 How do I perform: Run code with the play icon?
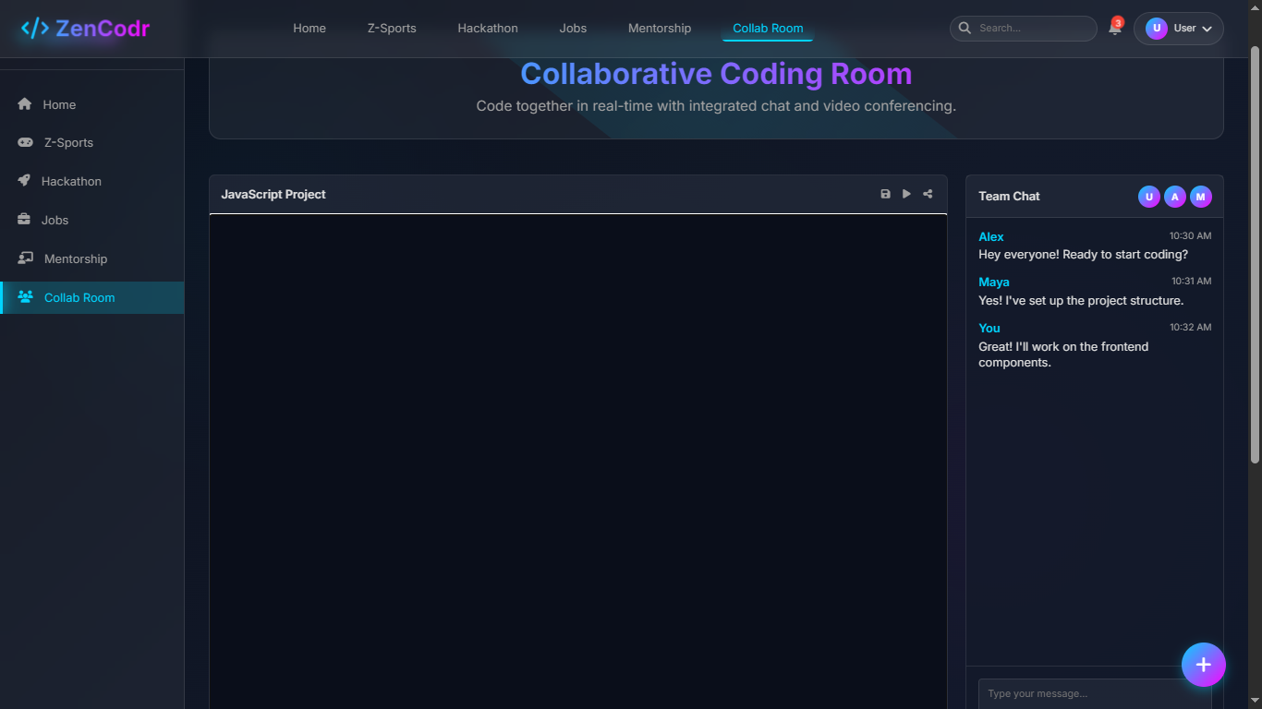(906, 194)
